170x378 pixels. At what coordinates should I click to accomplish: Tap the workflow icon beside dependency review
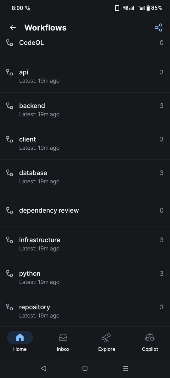(x=10, y=210)
